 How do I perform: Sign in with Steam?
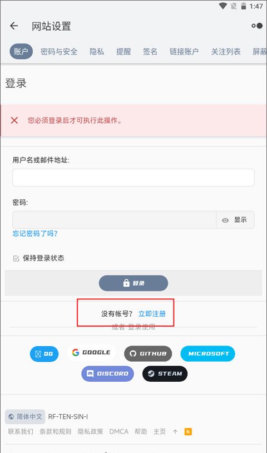point(165,374)
